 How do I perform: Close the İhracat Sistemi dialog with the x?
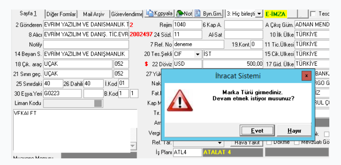306,76
